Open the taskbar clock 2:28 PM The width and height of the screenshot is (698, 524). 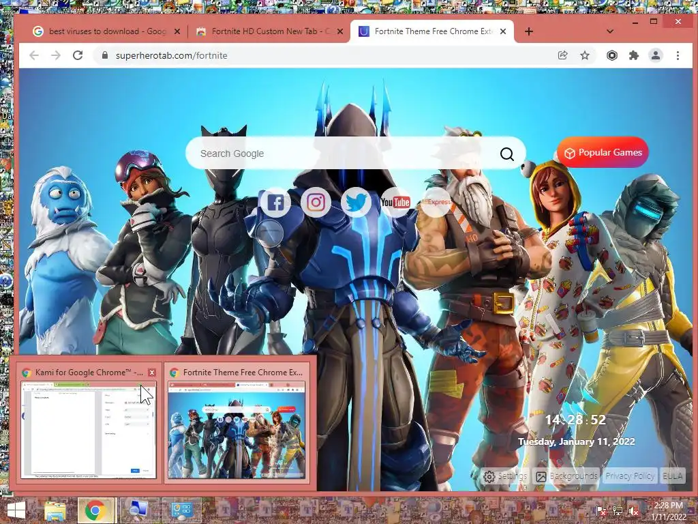tap(668, 511)
